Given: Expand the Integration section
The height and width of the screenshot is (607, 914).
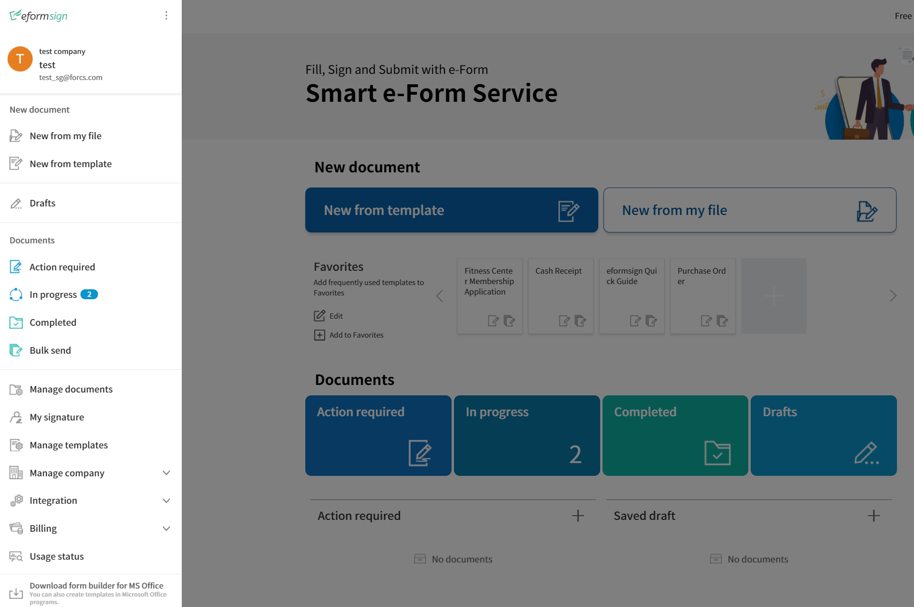Looking at the screenshot, I should tap(166, 500).
